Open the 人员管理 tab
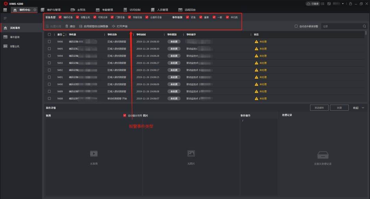The image size is (370, 199). 160,10
